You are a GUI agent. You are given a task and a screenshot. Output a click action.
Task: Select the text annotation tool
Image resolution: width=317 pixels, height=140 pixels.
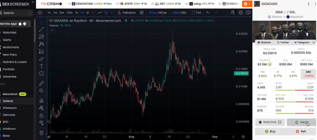pos(41,66)
